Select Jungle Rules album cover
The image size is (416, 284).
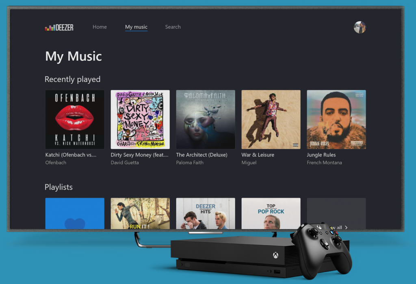click(336, 119)
